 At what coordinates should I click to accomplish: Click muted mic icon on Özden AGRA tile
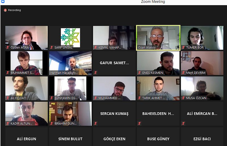coord(8,47)
